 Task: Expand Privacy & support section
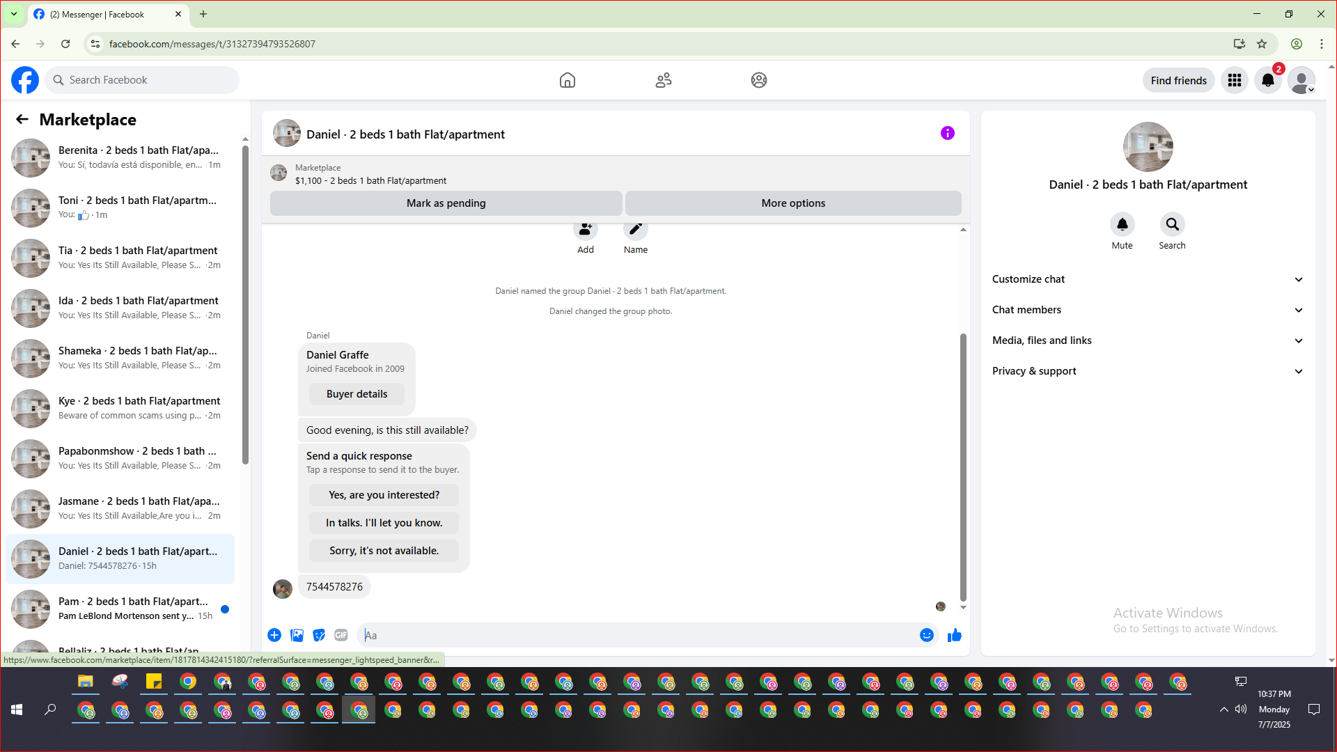(1147, 371)
